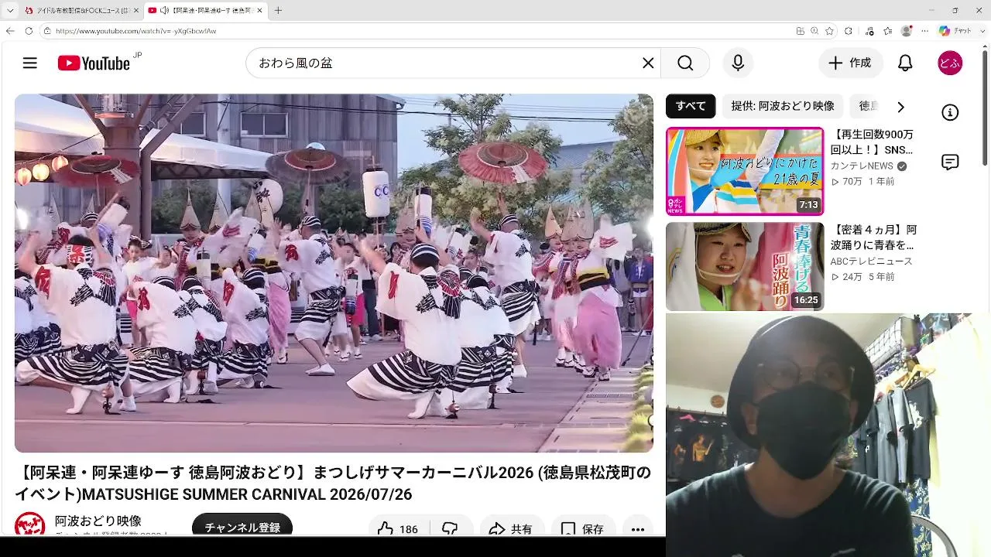Start voice search with the microphone
This screenshot has height=557, width=991.
point(738,63)
